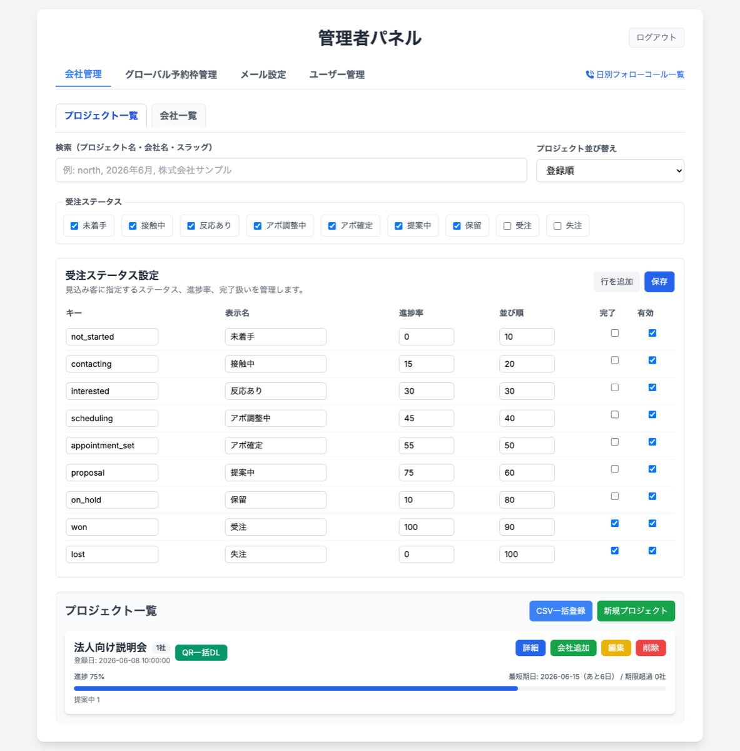The height and width of the screenshot is (751, 740).
Task: Uncheck 未着手 status filter
Action: [74, 226]
